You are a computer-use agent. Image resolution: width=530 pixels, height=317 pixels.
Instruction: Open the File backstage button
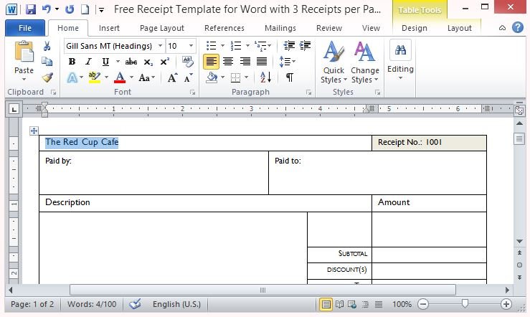tap(25, 28)
